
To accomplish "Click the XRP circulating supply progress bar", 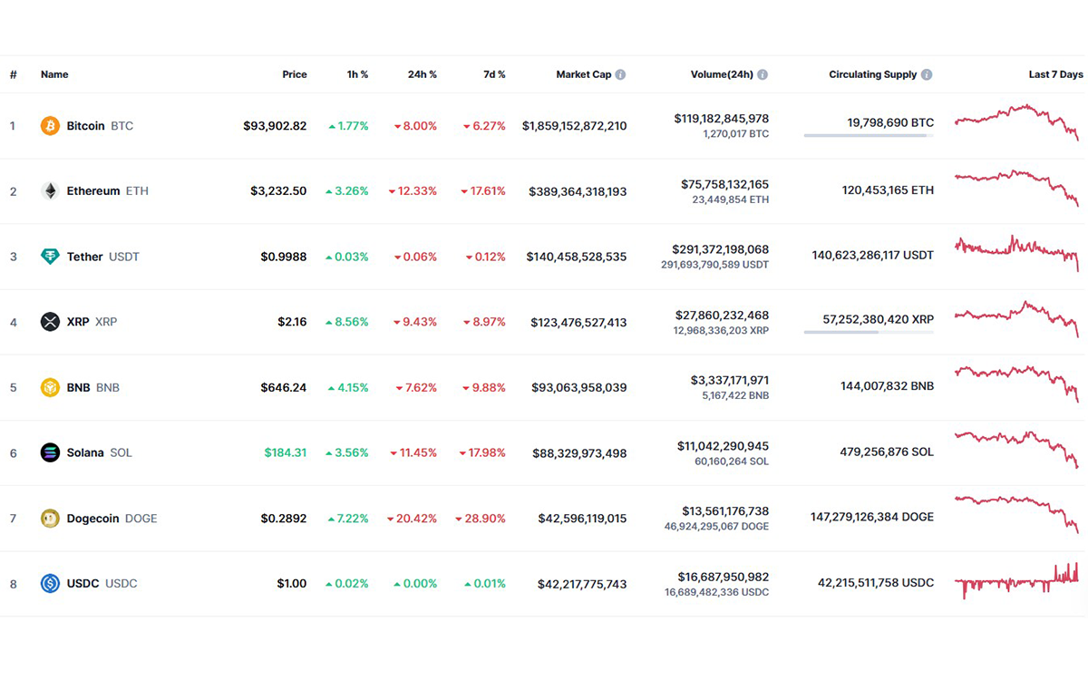I will point(868,332).
